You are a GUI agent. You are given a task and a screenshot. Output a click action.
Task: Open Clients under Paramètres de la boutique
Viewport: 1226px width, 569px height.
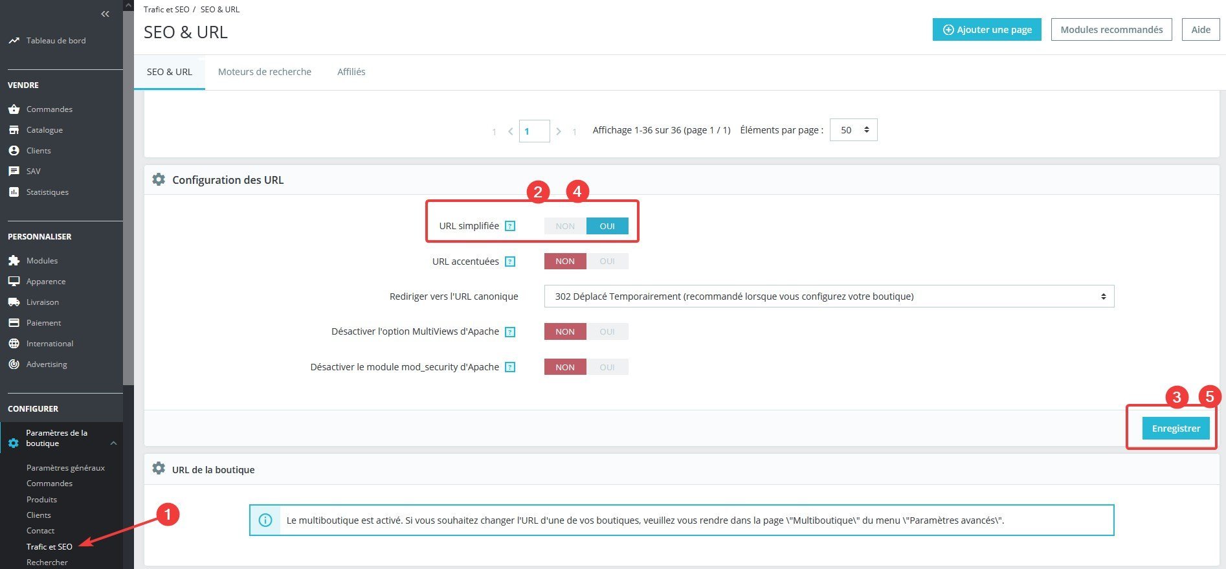coord(39,515)
